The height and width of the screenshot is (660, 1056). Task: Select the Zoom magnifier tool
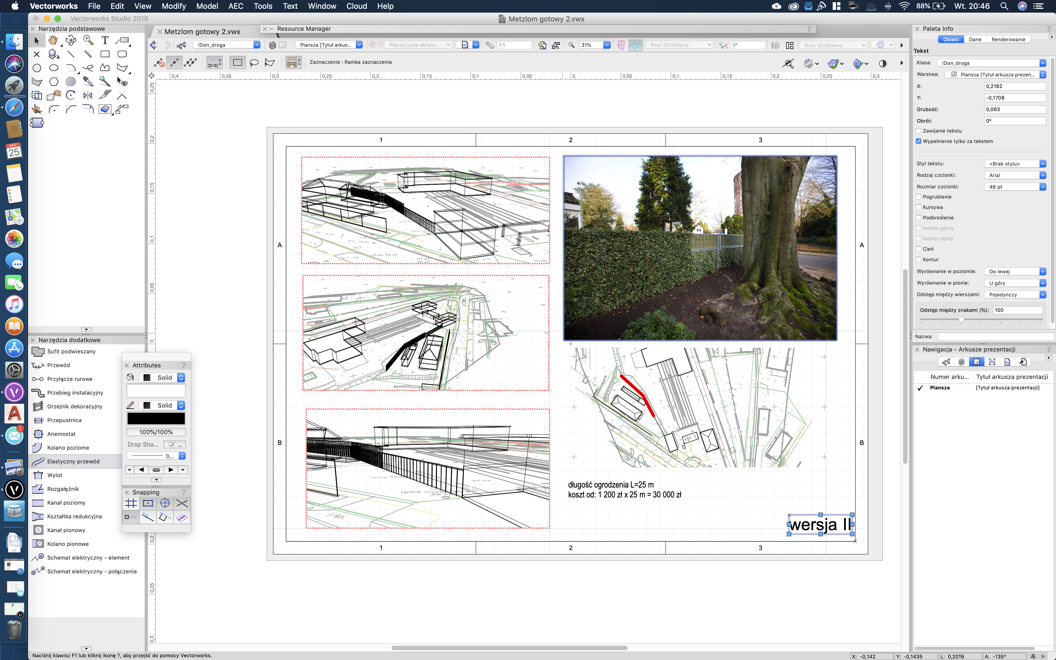tap(88, 41)
